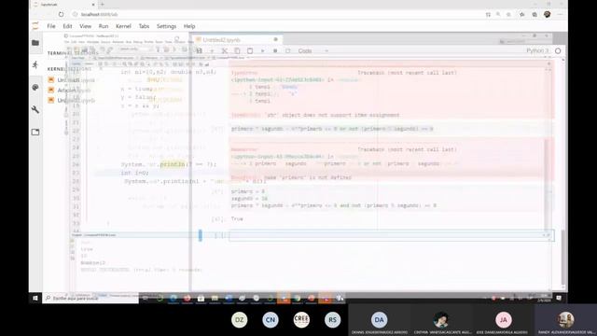Click the Windows taskbar search box

pos(90,299)
